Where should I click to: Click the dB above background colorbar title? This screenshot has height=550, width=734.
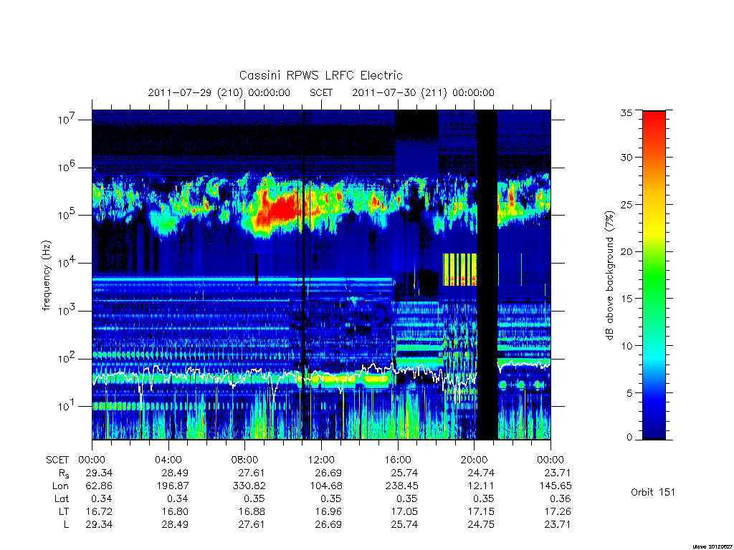pos(609,276)
